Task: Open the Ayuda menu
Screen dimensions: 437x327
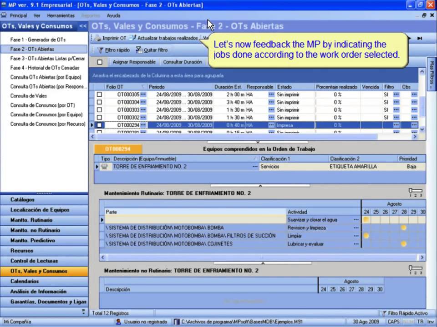Action: click(x=113, y=15)
